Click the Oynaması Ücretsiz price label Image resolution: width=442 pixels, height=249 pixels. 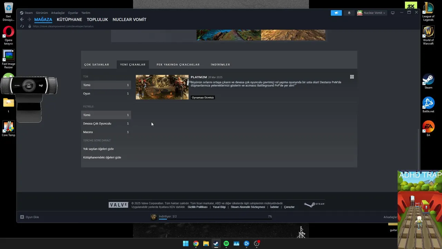point(203,98)
